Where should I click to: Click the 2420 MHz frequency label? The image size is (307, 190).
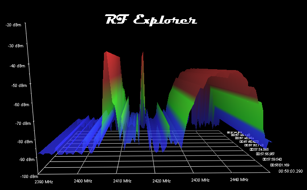(162, 181)
